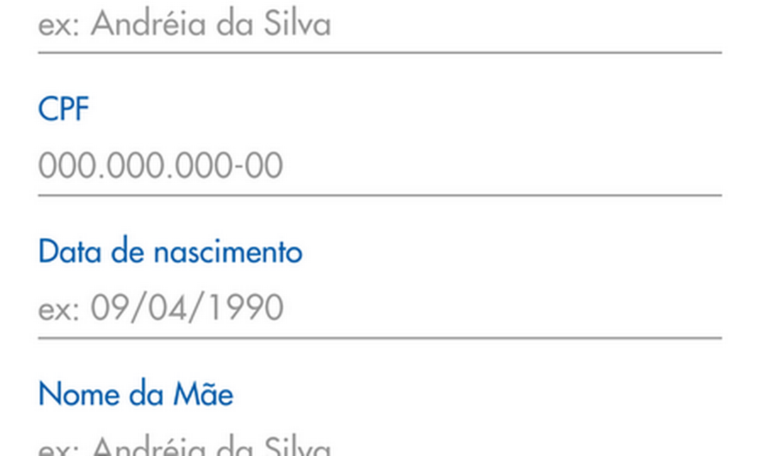Click the name field at the top
Screen dimensions: 760x456
click(378, 25)
